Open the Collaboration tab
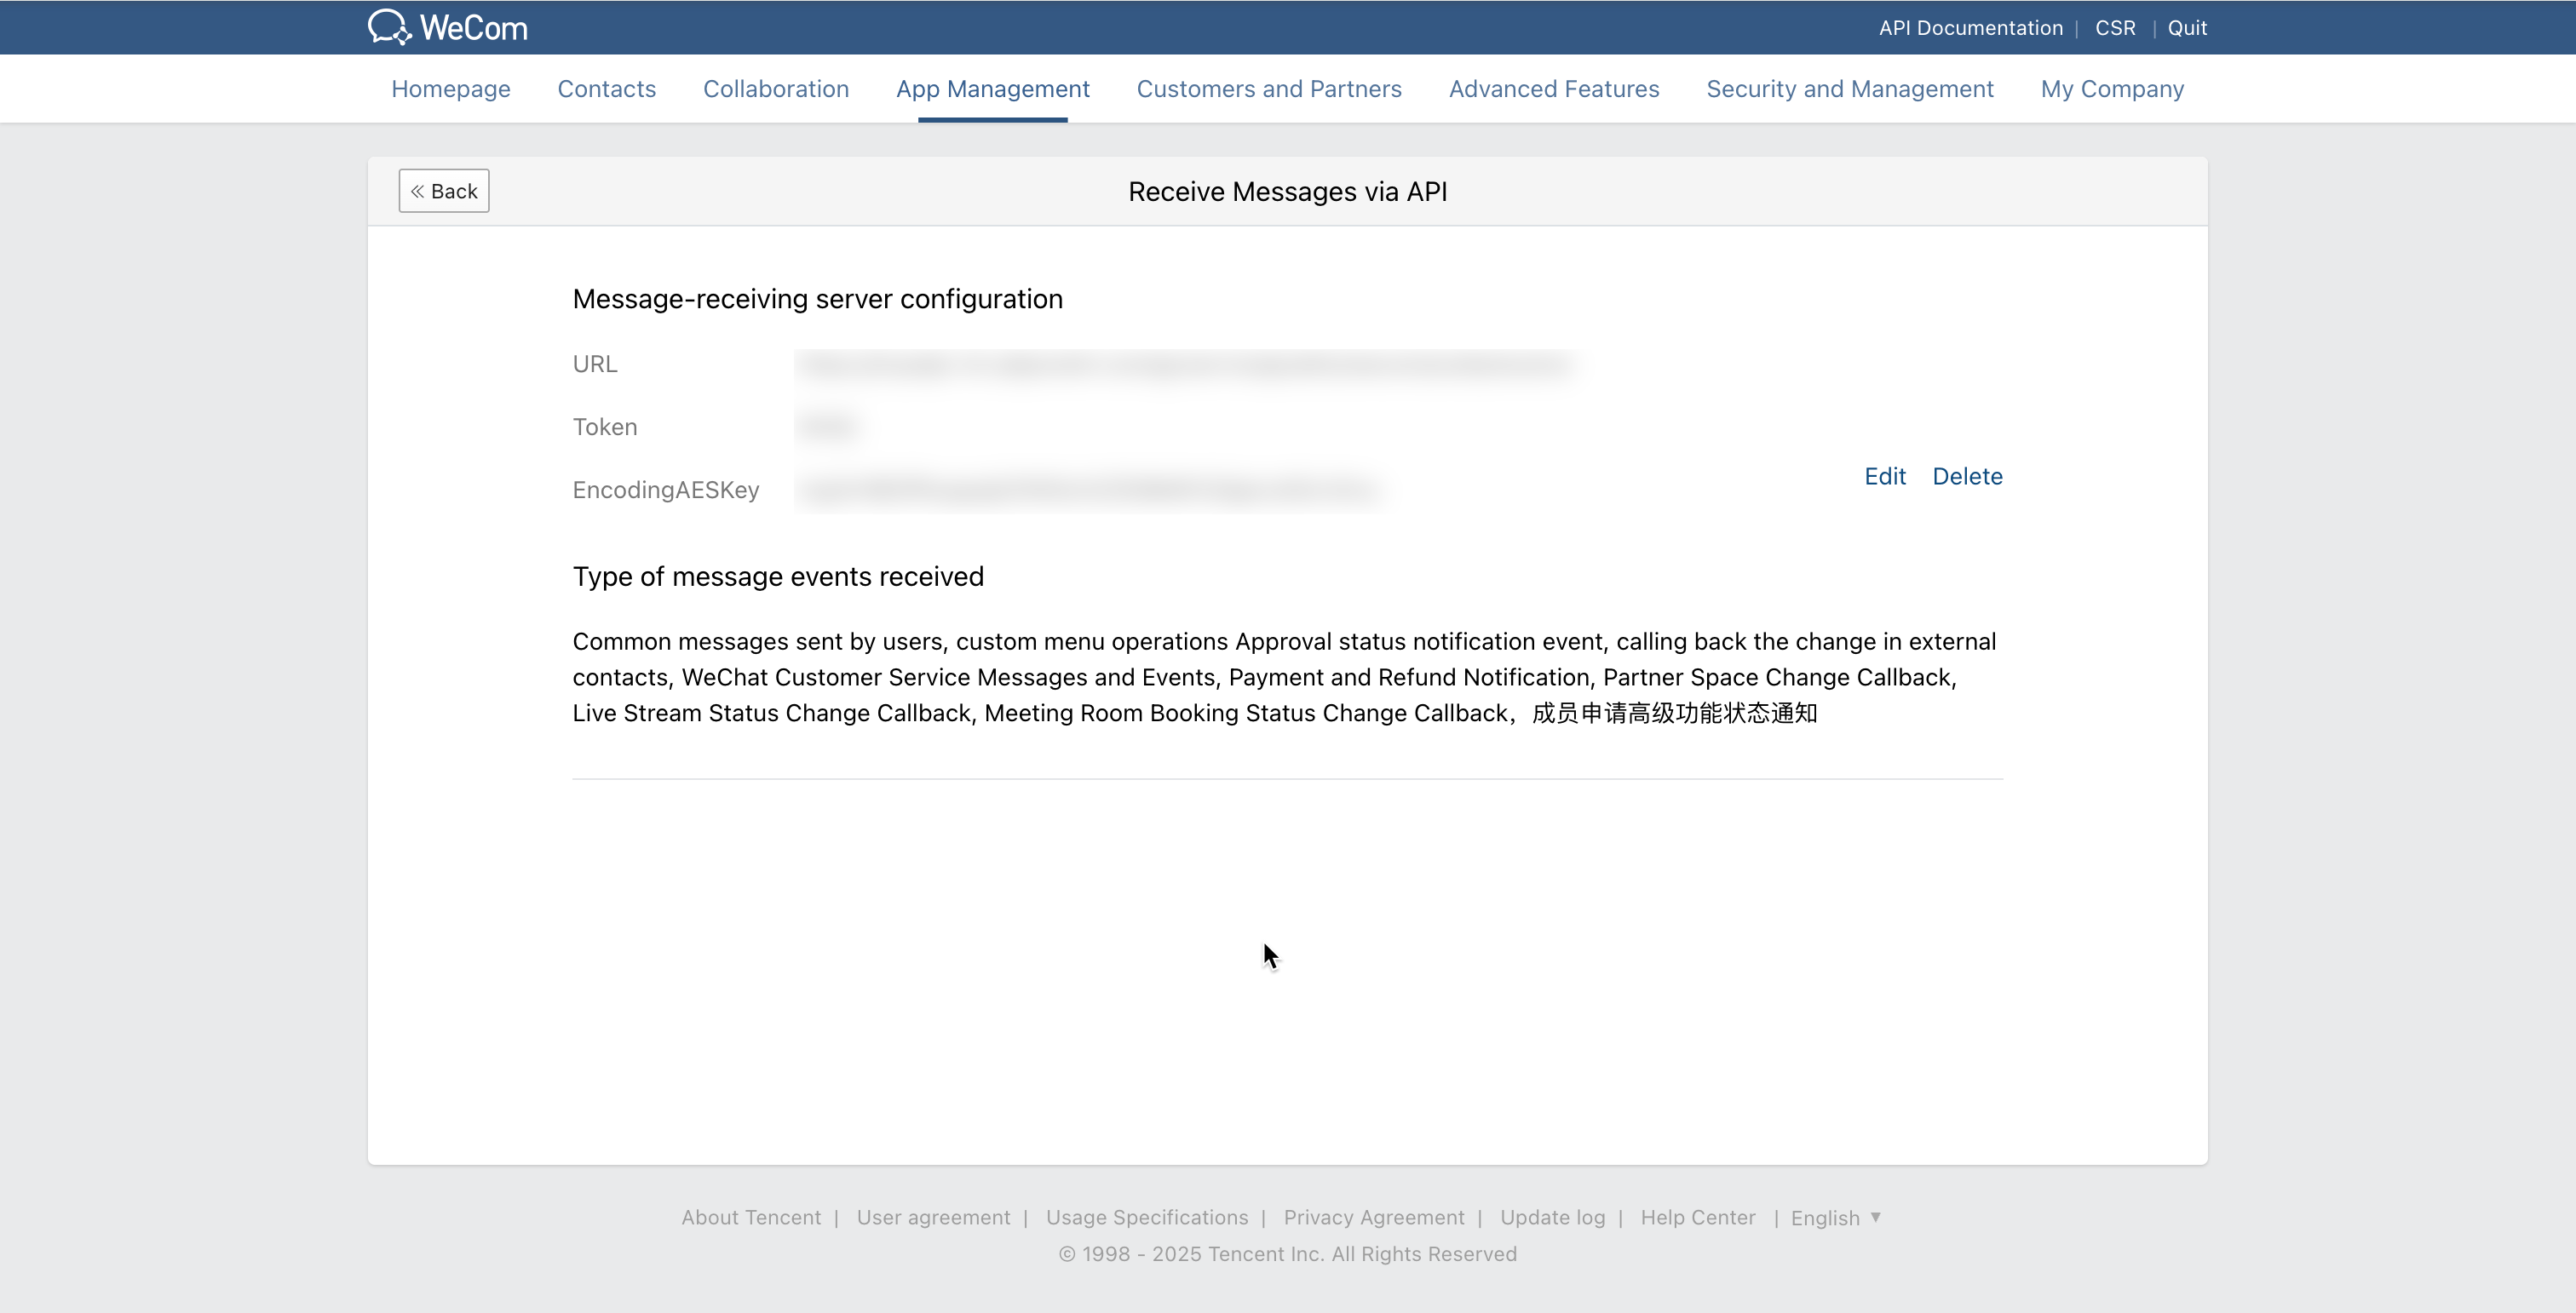Screen dimensions: 2576x1313 (775, 89)
